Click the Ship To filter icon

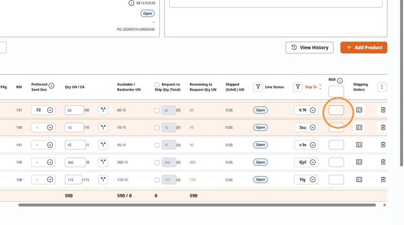point(298,87)
